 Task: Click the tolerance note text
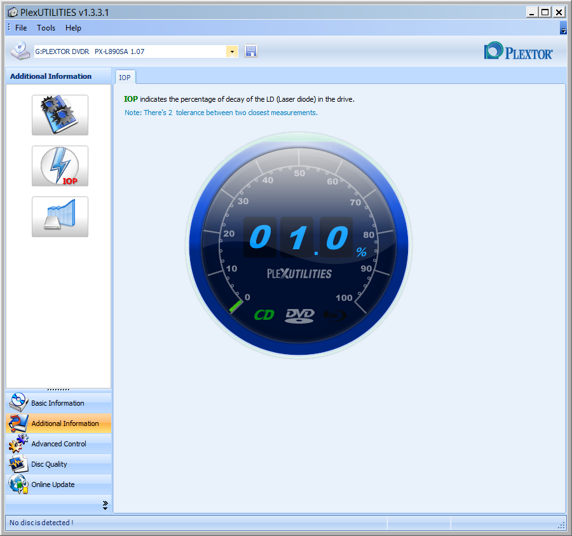[x=221, y=113]
